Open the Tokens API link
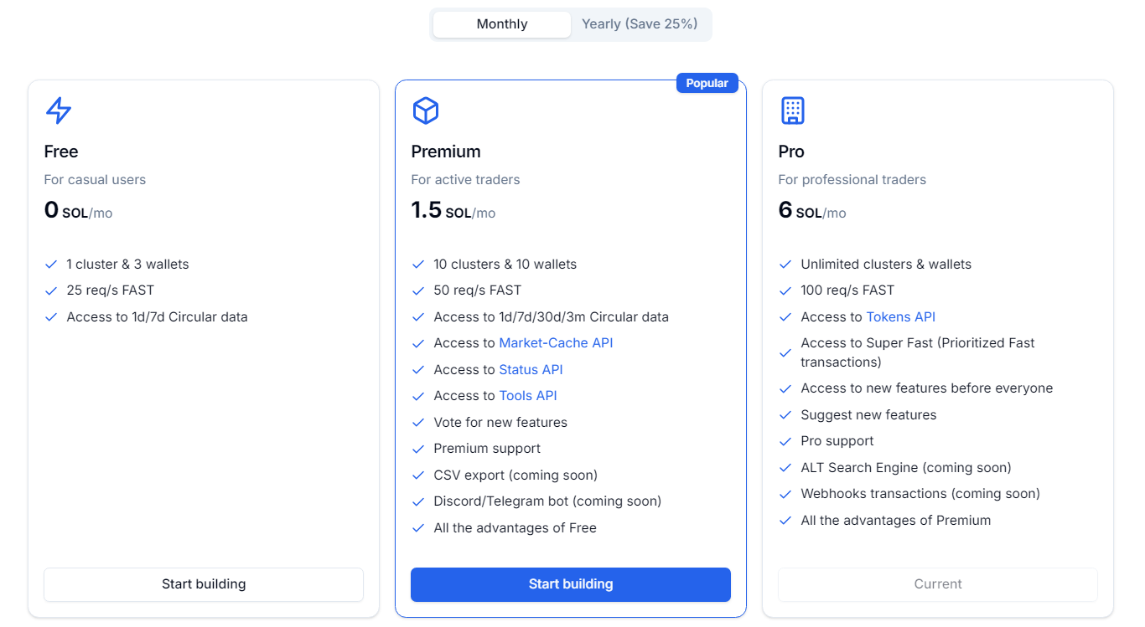The height and width of the screenshot is (627, 1145). pos(900,317)
